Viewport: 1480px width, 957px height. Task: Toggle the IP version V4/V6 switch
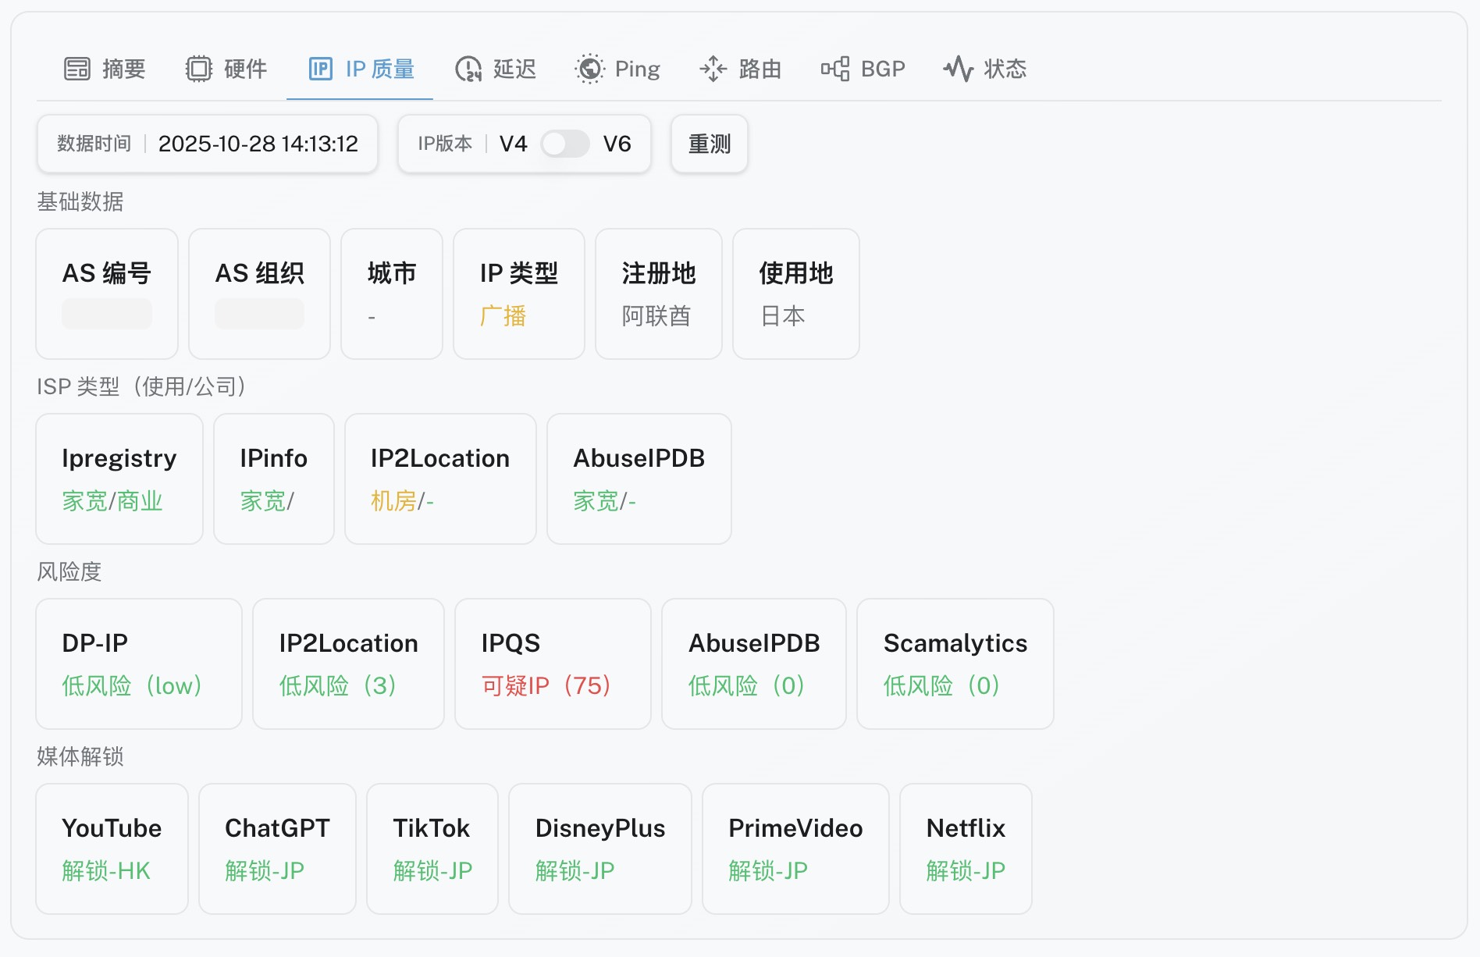pos(565,144)
